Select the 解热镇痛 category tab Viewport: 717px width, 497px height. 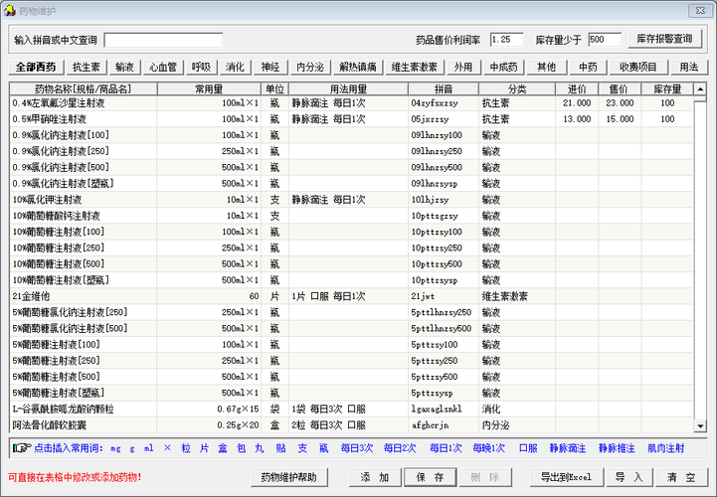(358, 68)
